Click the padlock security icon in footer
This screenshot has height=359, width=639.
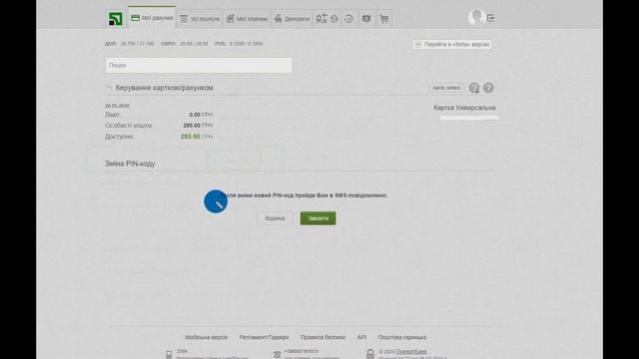[370, 354]
